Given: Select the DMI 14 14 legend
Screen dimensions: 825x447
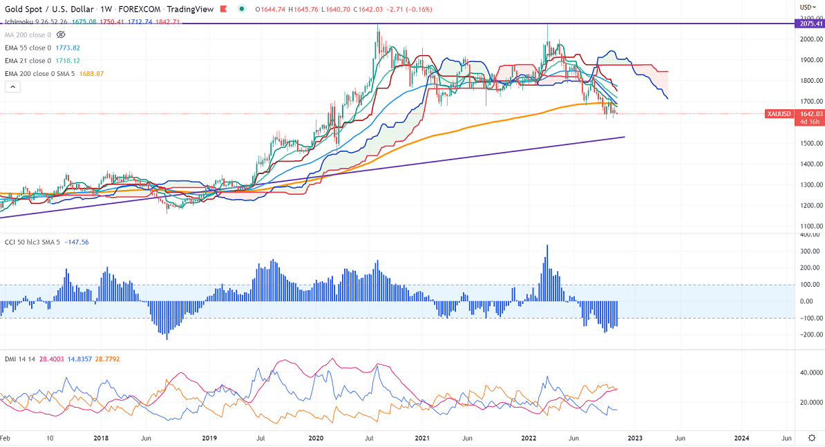Looking at the screenshot, I should point(20,359).
